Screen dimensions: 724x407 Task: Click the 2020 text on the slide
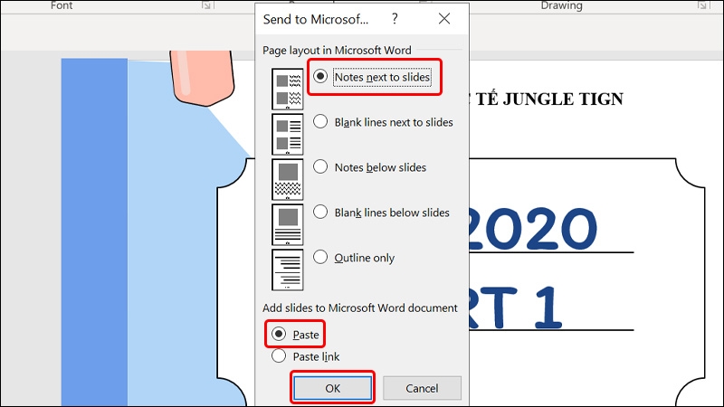[533, 229]
